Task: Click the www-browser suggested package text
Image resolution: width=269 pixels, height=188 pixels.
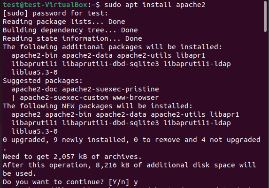Action: click(136, 98)
